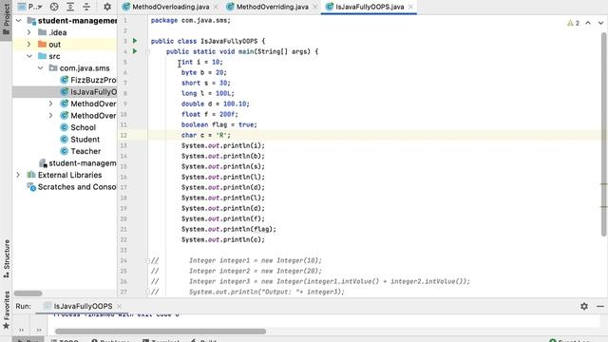Click the Teacher class icon
The height and width of the screenshot is (342, 608).
65,151
